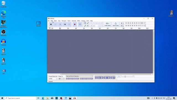
Task: Open the Effect menu
Action: 79,21
